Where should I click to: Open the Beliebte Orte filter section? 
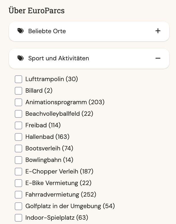[x=47, y=31]
